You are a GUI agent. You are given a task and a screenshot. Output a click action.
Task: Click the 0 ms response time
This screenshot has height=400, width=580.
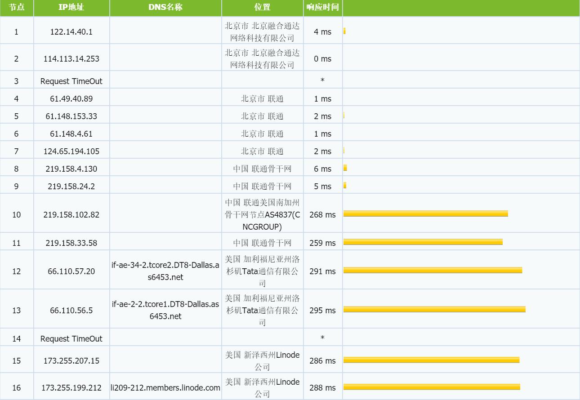point(322,58)
